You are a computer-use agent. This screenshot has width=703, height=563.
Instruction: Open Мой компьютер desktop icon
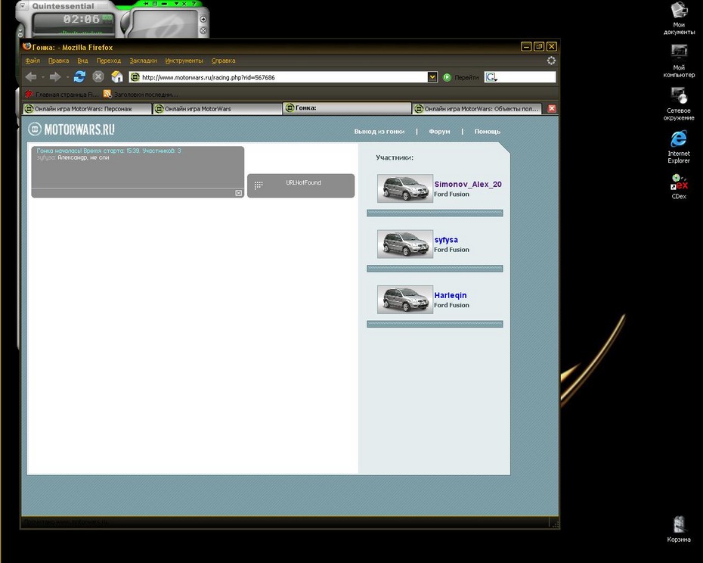click(679, 61)
